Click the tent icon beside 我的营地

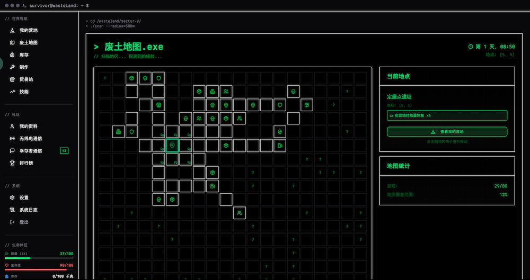click(12, 31)
